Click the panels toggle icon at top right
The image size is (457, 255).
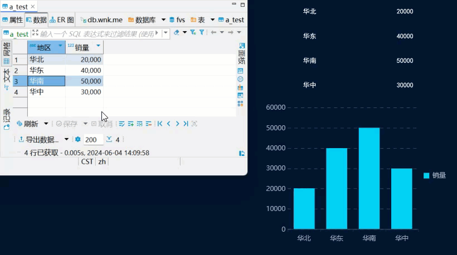coord(242,46)
